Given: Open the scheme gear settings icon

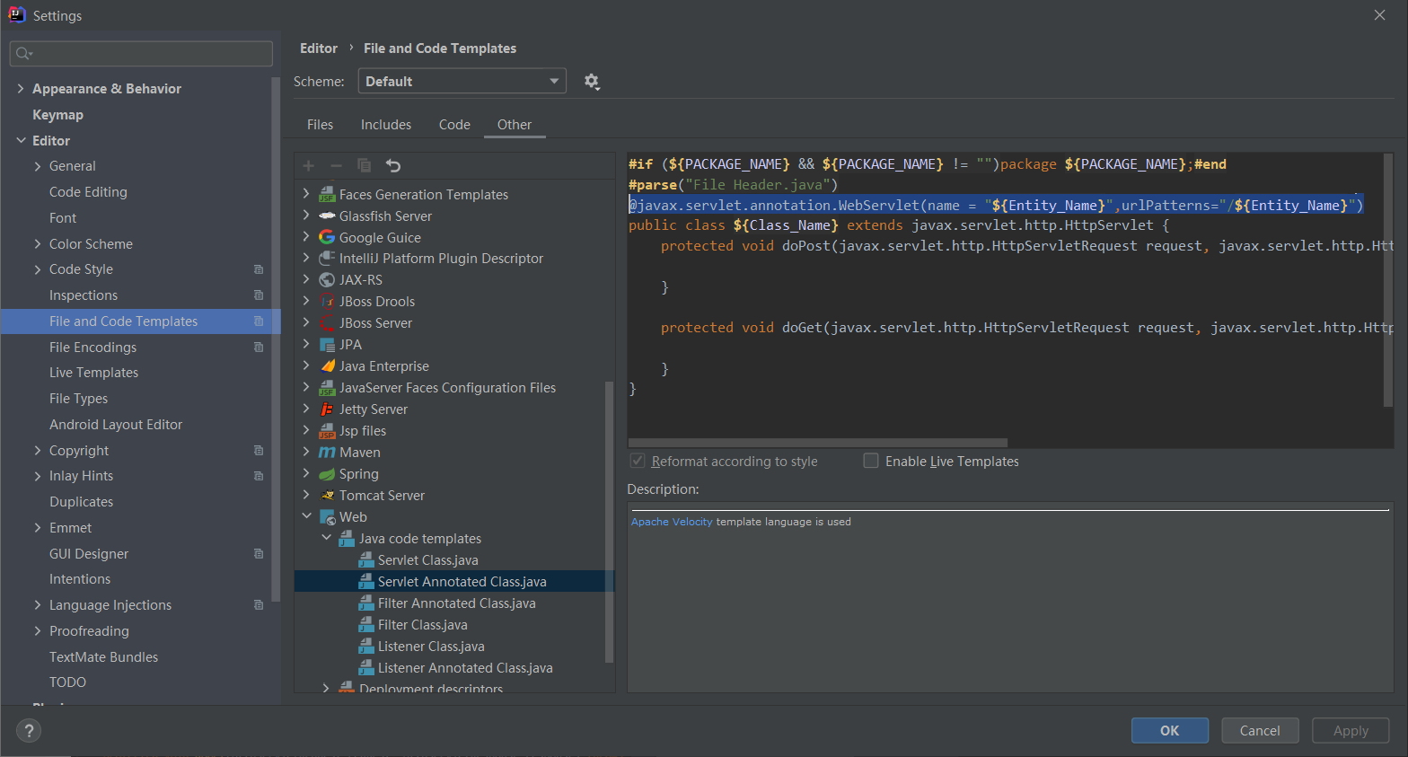Looking at the screenshot, I should click(x=591, y=82).
